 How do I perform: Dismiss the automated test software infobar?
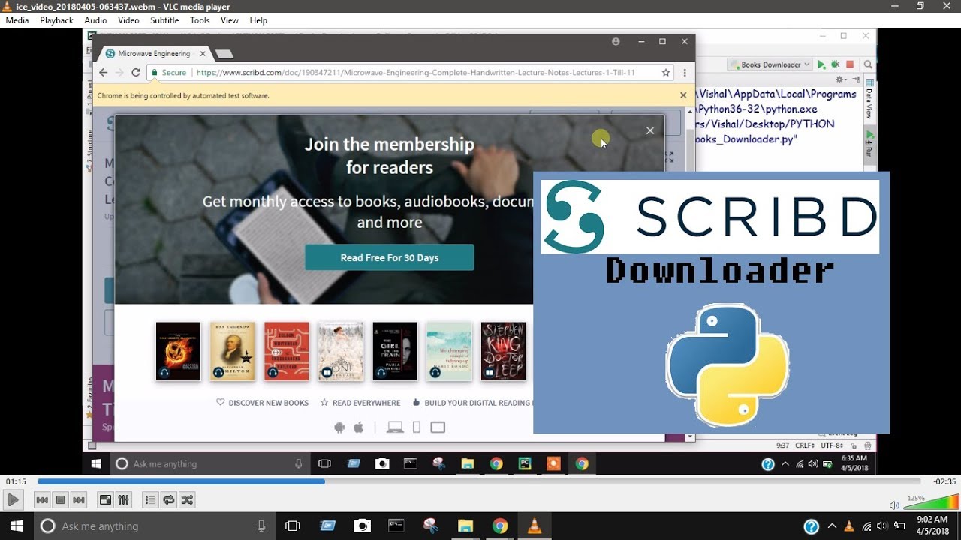click(683, 95)
